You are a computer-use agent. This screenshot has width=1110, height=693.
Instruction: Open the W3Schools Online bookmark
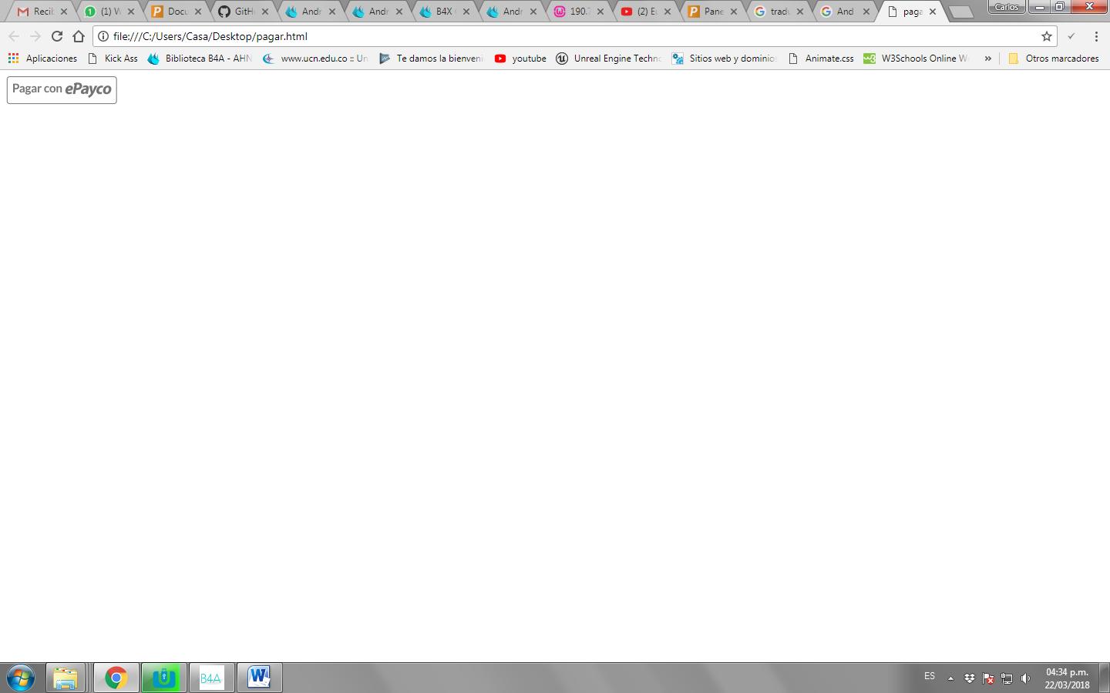pos(916,59)
